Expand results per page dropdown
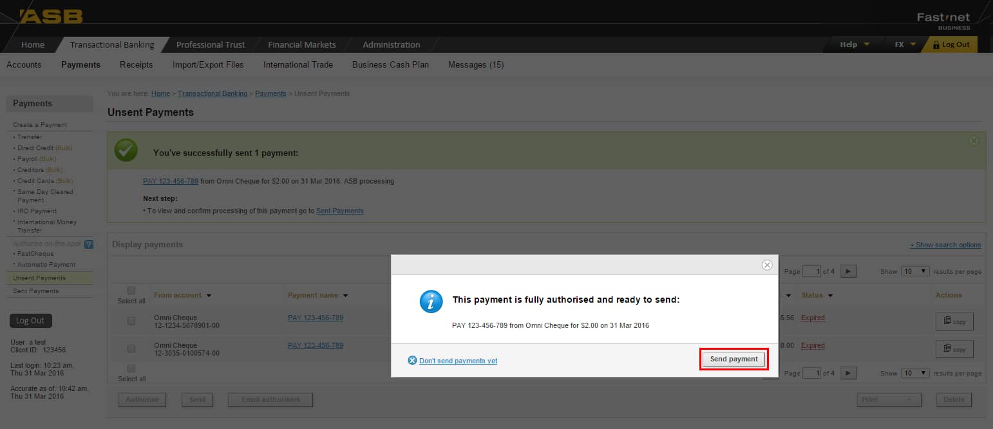993x429 pixels. pos(914,271)
